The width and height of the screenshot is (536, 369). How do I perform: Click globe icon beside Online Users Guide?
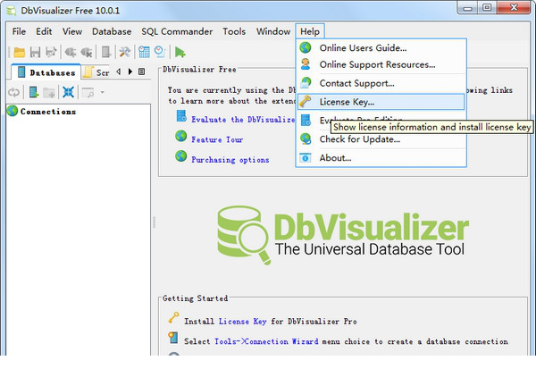pos(306,47)
